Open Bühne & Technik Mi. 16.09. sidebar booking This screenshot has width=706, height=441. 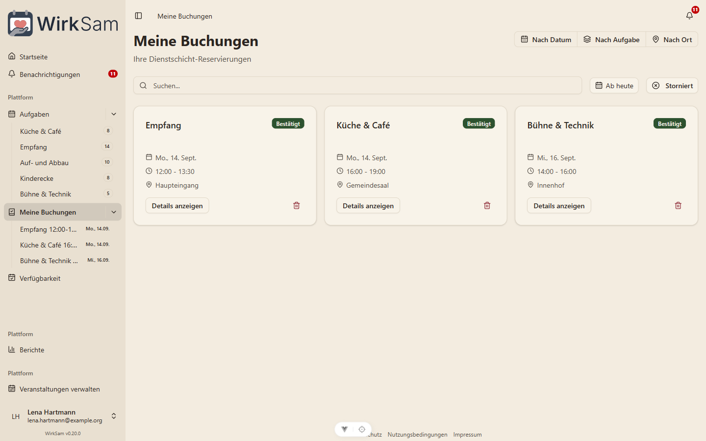click(x=67, y=261)
